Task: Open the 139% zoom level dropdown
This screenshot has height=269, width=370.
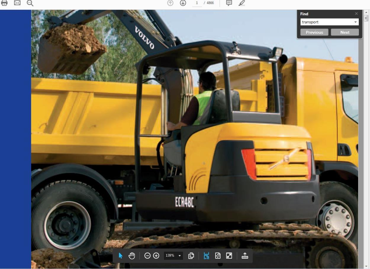Action: [x=173, y=256]
